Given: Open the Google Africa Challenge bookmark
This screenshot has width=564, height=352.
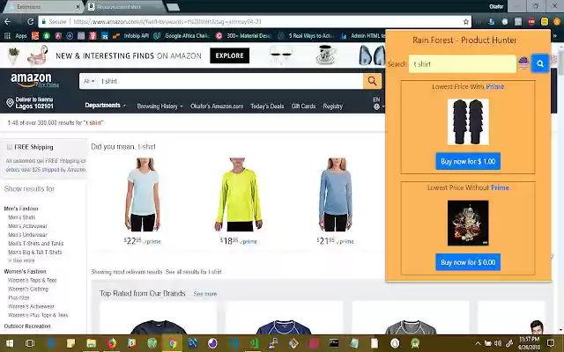Looking at the screenshot, I should (x=182, y=35).
